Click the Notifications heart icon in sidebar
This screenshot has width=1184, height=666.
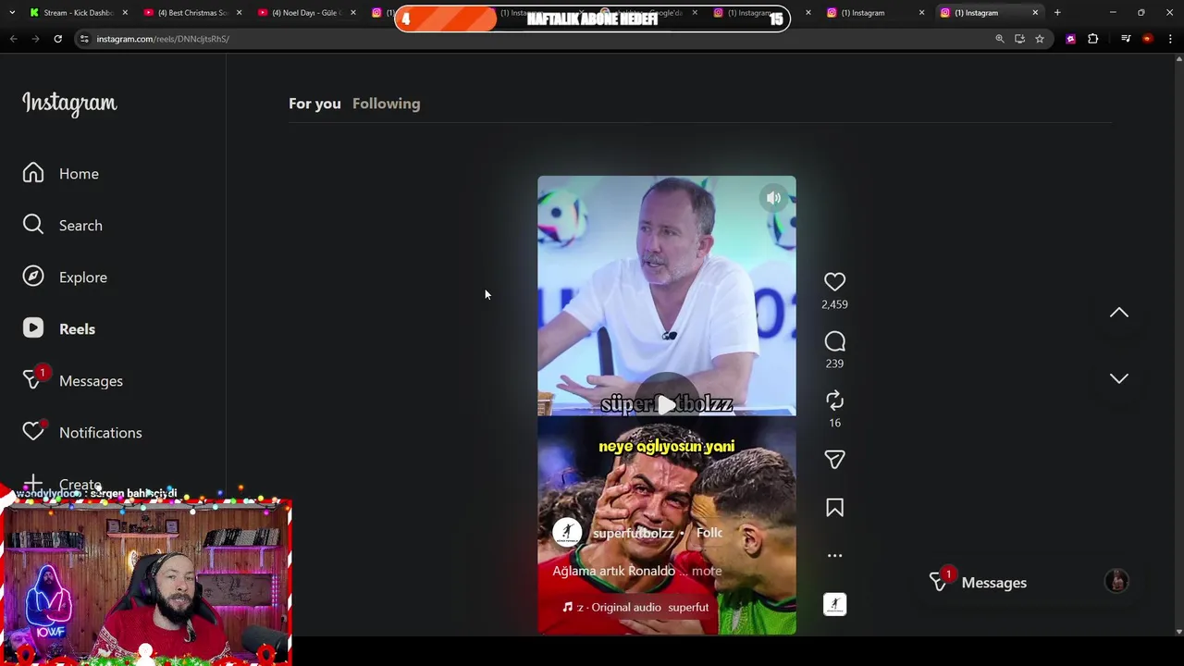33,432
